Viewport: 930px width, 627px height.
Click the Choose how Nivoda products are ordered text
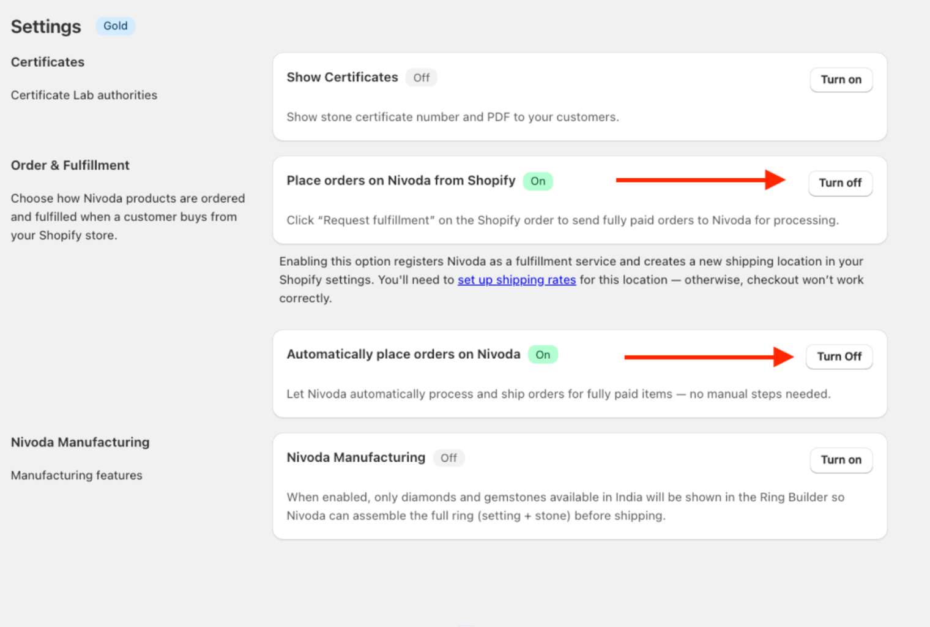coord(128,217)
